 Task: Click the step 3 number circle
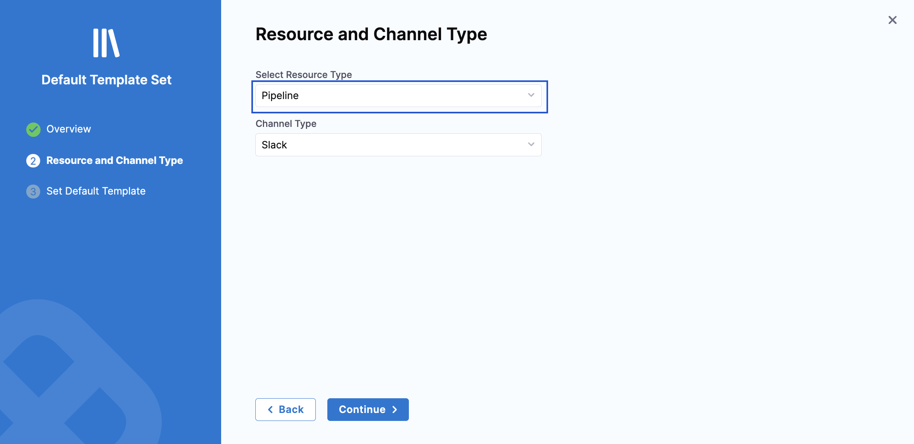click(33, 191)
